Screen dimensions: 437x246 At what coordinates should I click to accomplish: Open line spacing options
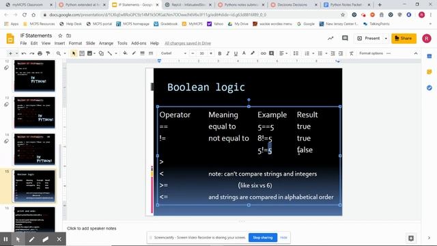point(296,53)
